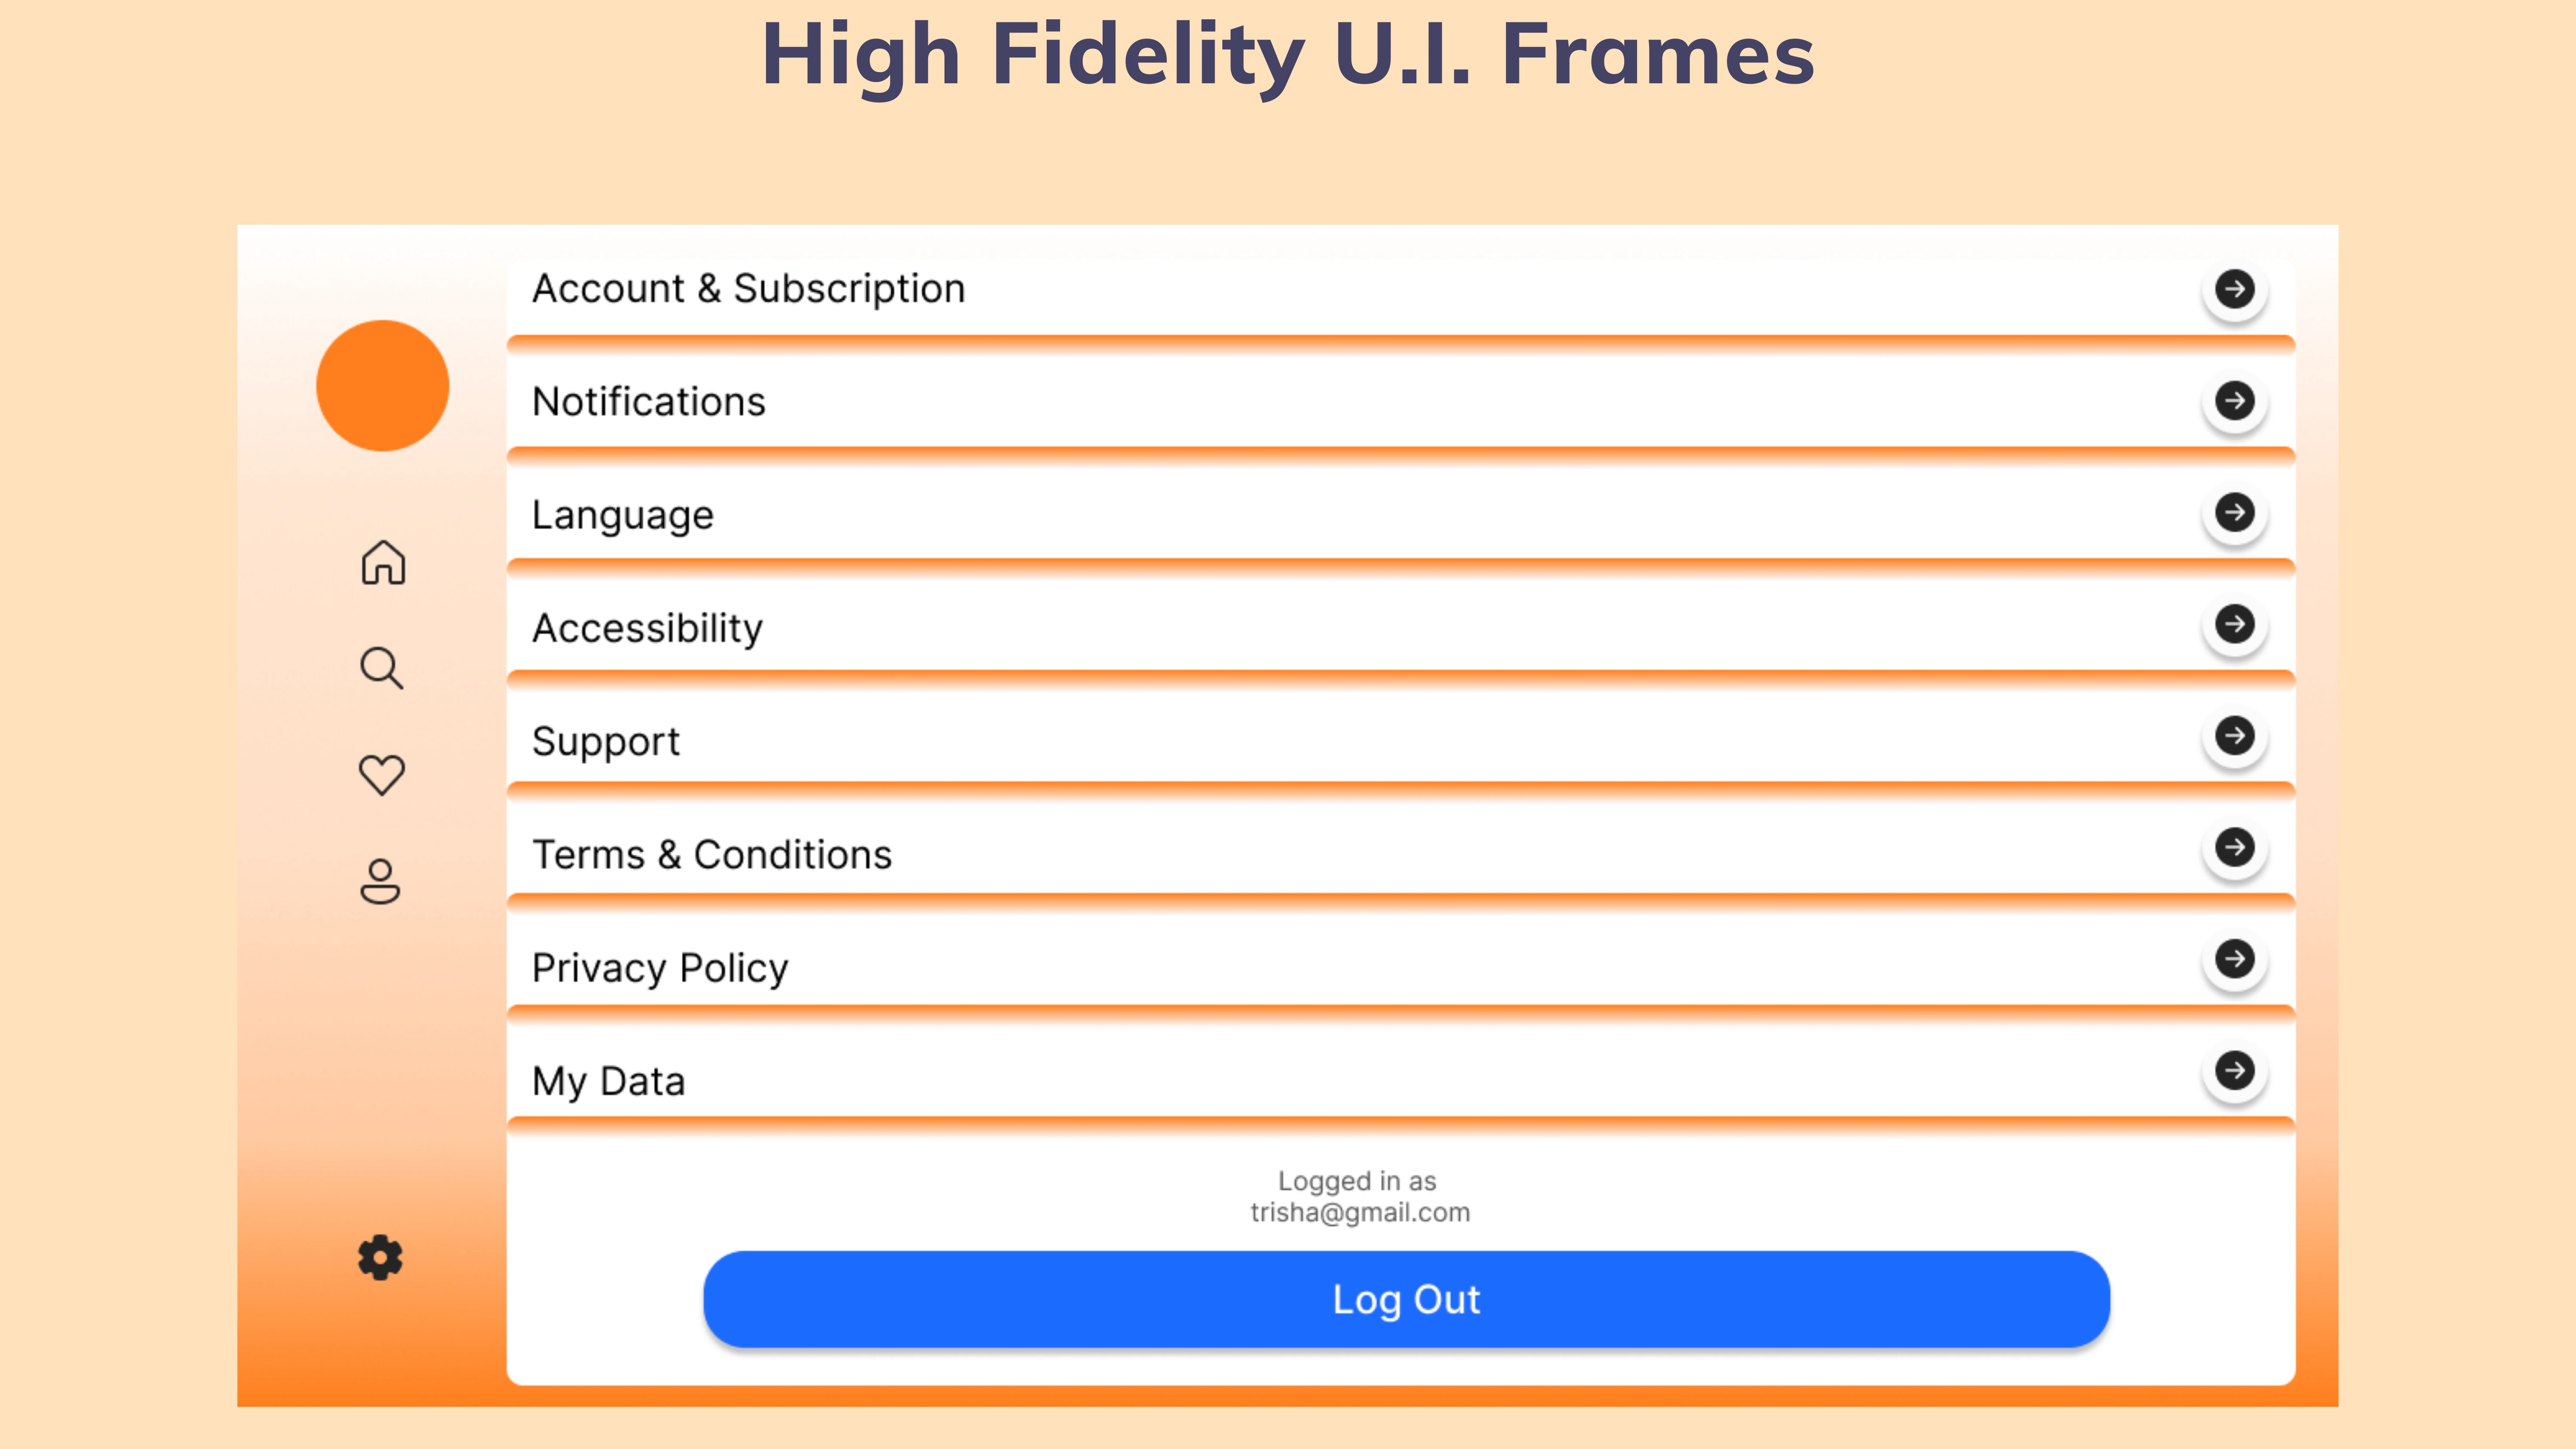The width and height of the screenshot is (2576, 1449).
Task: Click the blue Log Out button
Action: tap(1406, 1299)
